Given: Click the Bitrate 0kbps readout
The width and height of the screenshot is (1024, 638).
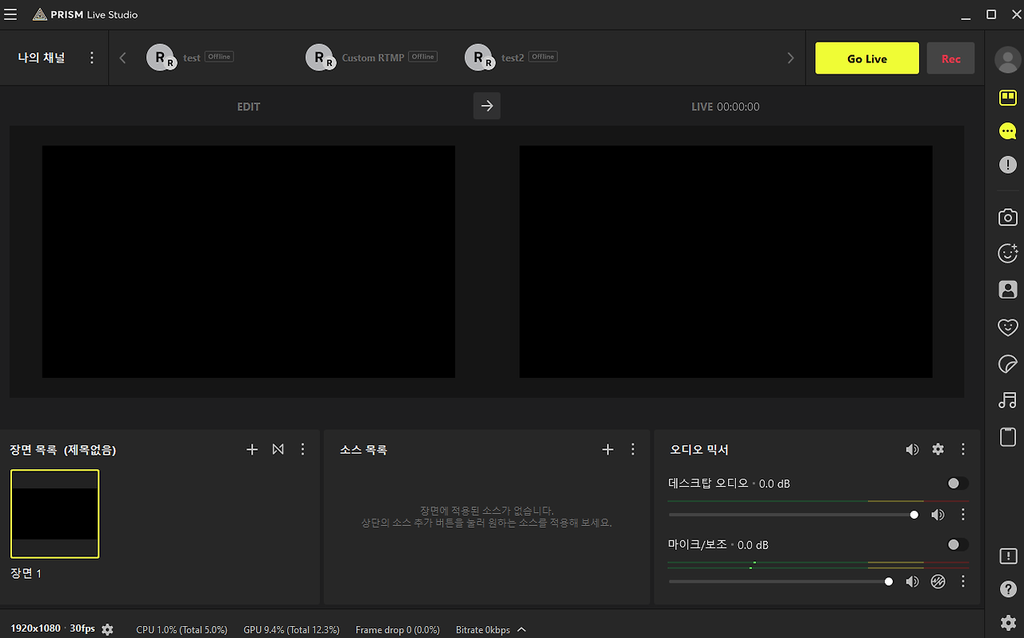Looking at the screenshot, I should click(x=482, y=630).
